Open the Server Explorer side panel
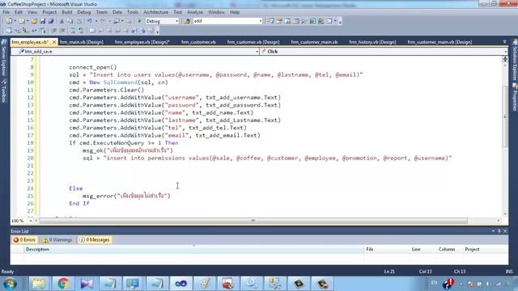The height and width of the screenshot is (291, 518). pos(4,57)
